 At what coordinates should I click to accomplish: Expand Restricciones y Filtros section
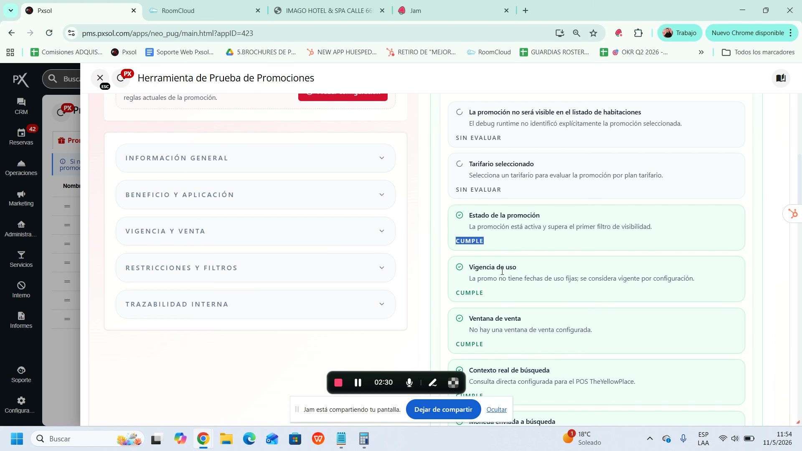pyautogui.click(x=256, y=268)
